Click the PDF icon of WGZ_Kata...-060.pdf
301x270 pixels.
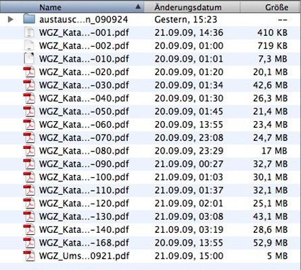tap(29, 125)
